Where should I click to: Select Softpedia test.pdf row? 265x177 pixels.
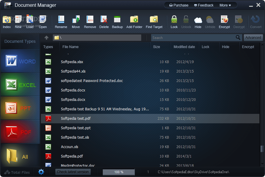click(150, 119)
